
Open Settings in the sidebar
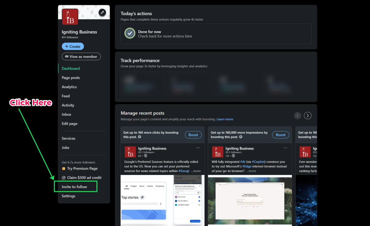pyautogui.click(x=68, y=196)
